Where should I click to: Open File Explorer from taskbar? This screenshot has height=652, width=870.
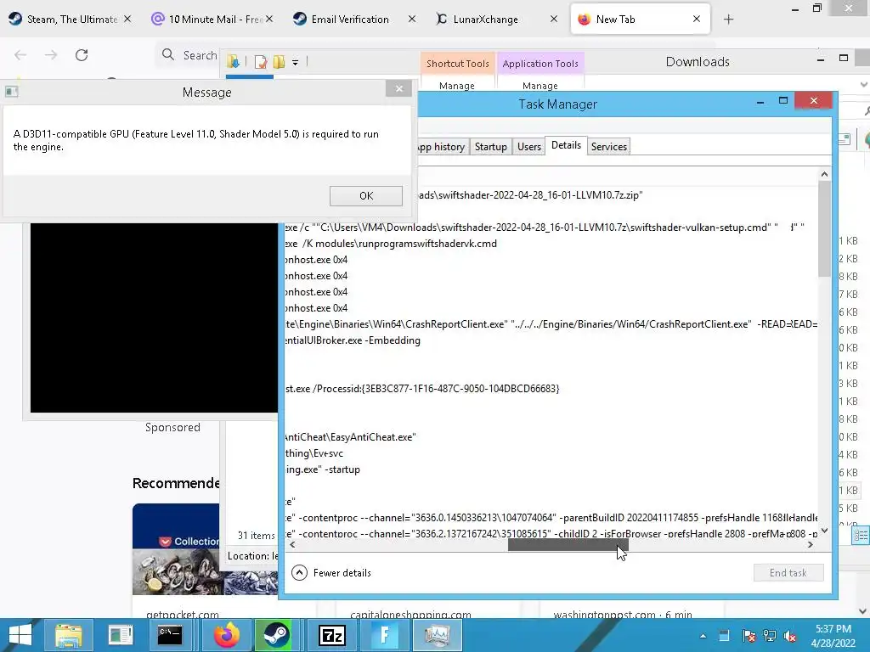pyautogui.click(x=68, y=635)
